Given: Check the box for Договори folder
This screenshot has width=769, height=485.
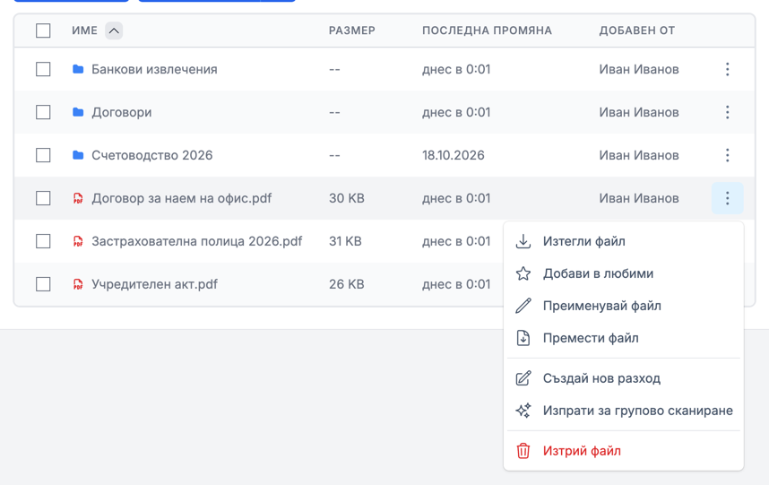Looking at the screenshot, I should click(x=43, y=112).
